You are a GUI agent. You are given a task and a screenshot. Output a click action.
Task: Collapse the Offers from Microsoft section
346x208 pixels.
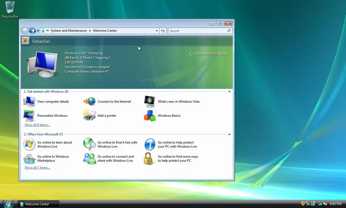pos(229,134)
